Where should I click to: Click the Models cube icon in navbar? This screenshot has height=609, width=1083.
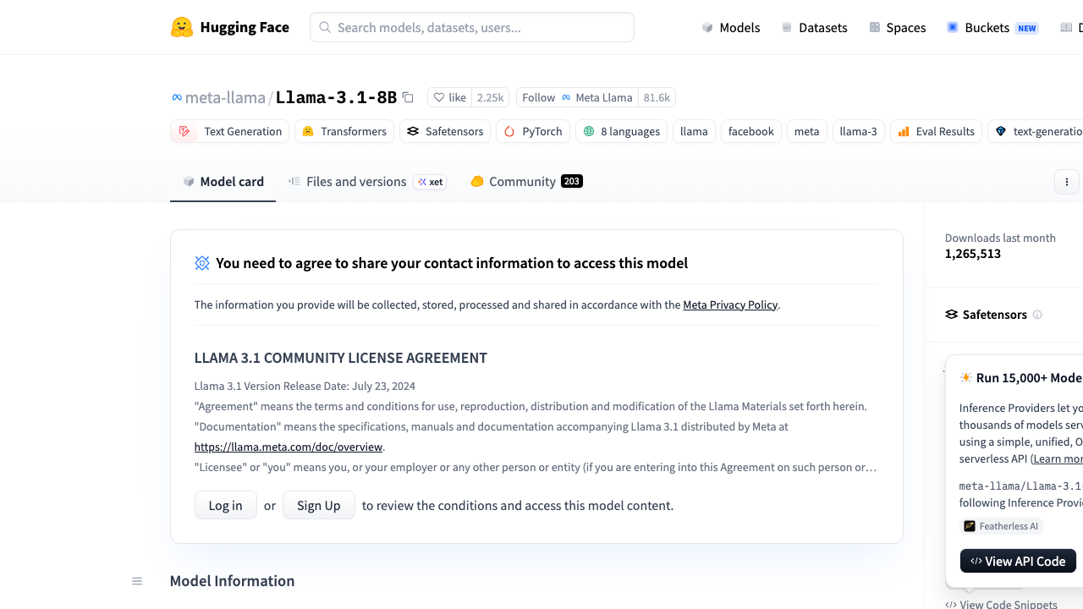pos(707,27)
